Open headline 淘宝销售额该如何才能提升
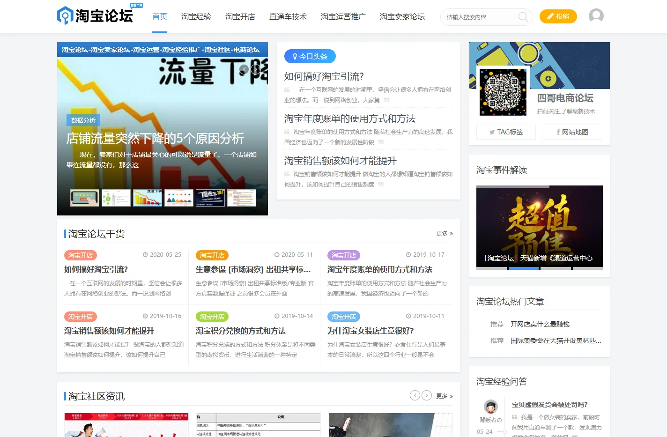The height and width of the screenshot is (437, 667). click(341, 161)
